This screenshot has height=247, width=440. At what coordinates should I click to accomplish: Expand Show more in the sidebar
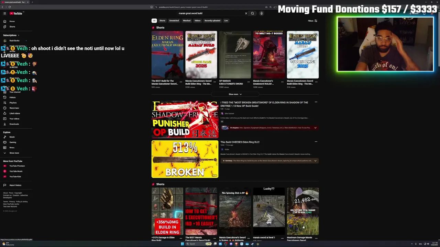(14, 153)
